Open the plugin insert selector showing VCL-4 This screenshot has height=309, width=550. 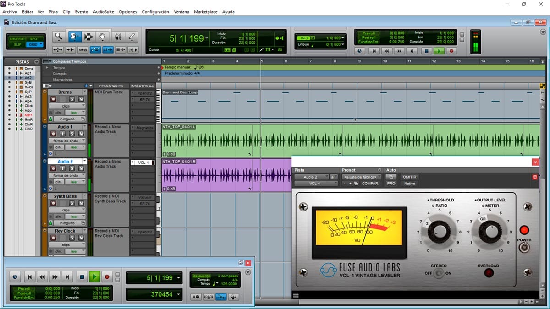(316, 184)
